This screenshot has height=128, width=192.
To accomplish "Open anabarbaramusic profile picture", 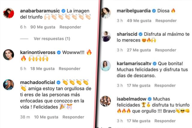I will [x=8, y=13].
